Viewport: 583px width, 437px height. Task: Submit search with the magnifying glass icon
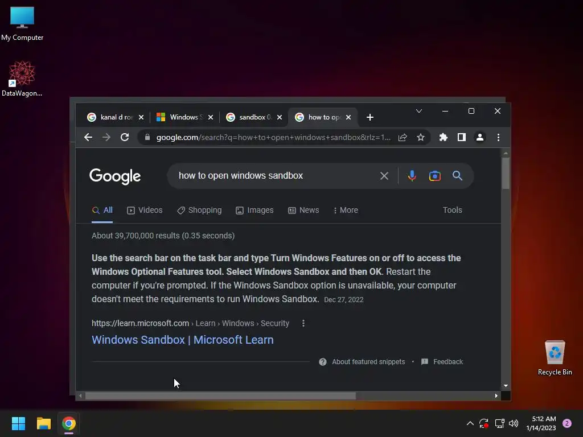pos(457,176)
